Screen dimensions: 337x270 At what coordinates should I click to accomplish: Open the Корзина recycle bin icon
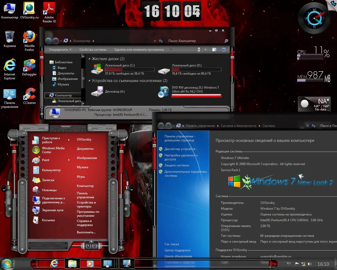tap(9, 39)
